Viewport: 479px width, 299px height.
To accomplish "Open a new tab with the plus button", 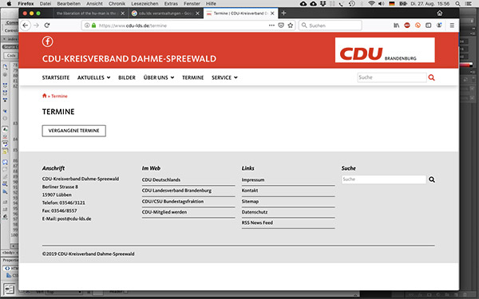I will 283,13.
